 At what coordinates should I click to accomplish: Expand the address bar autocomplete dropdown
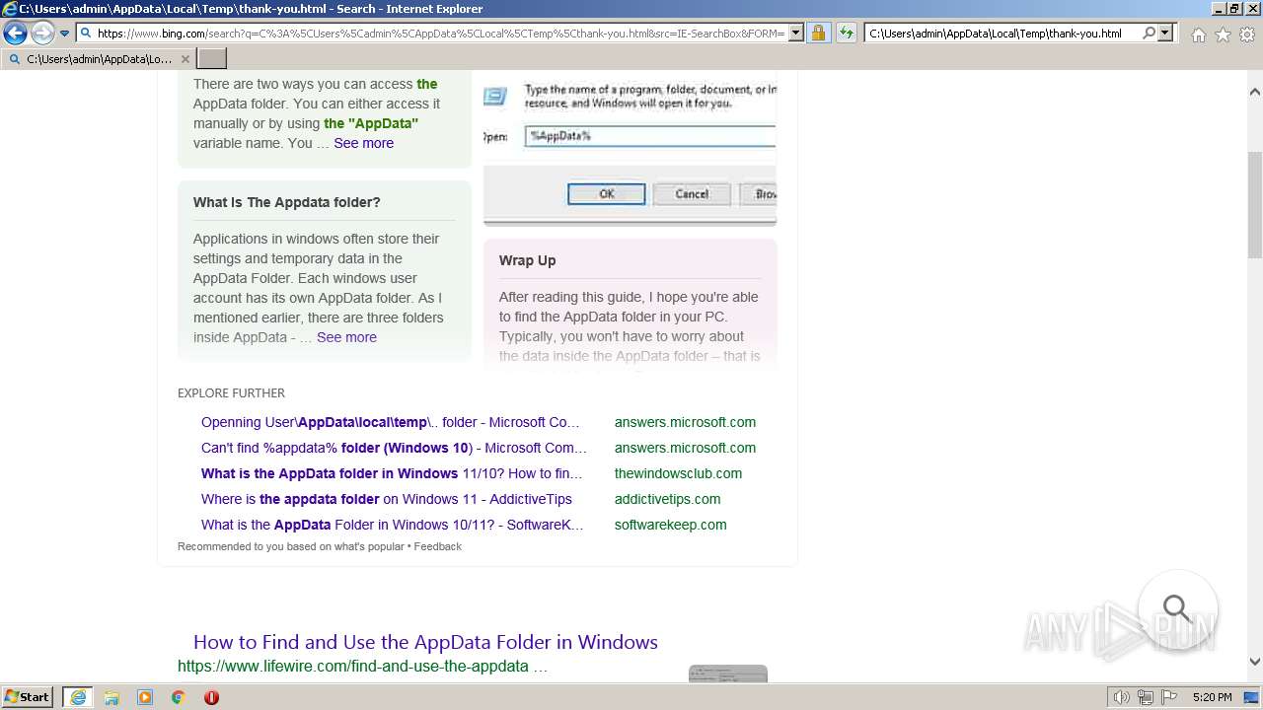tap(796, 33)
